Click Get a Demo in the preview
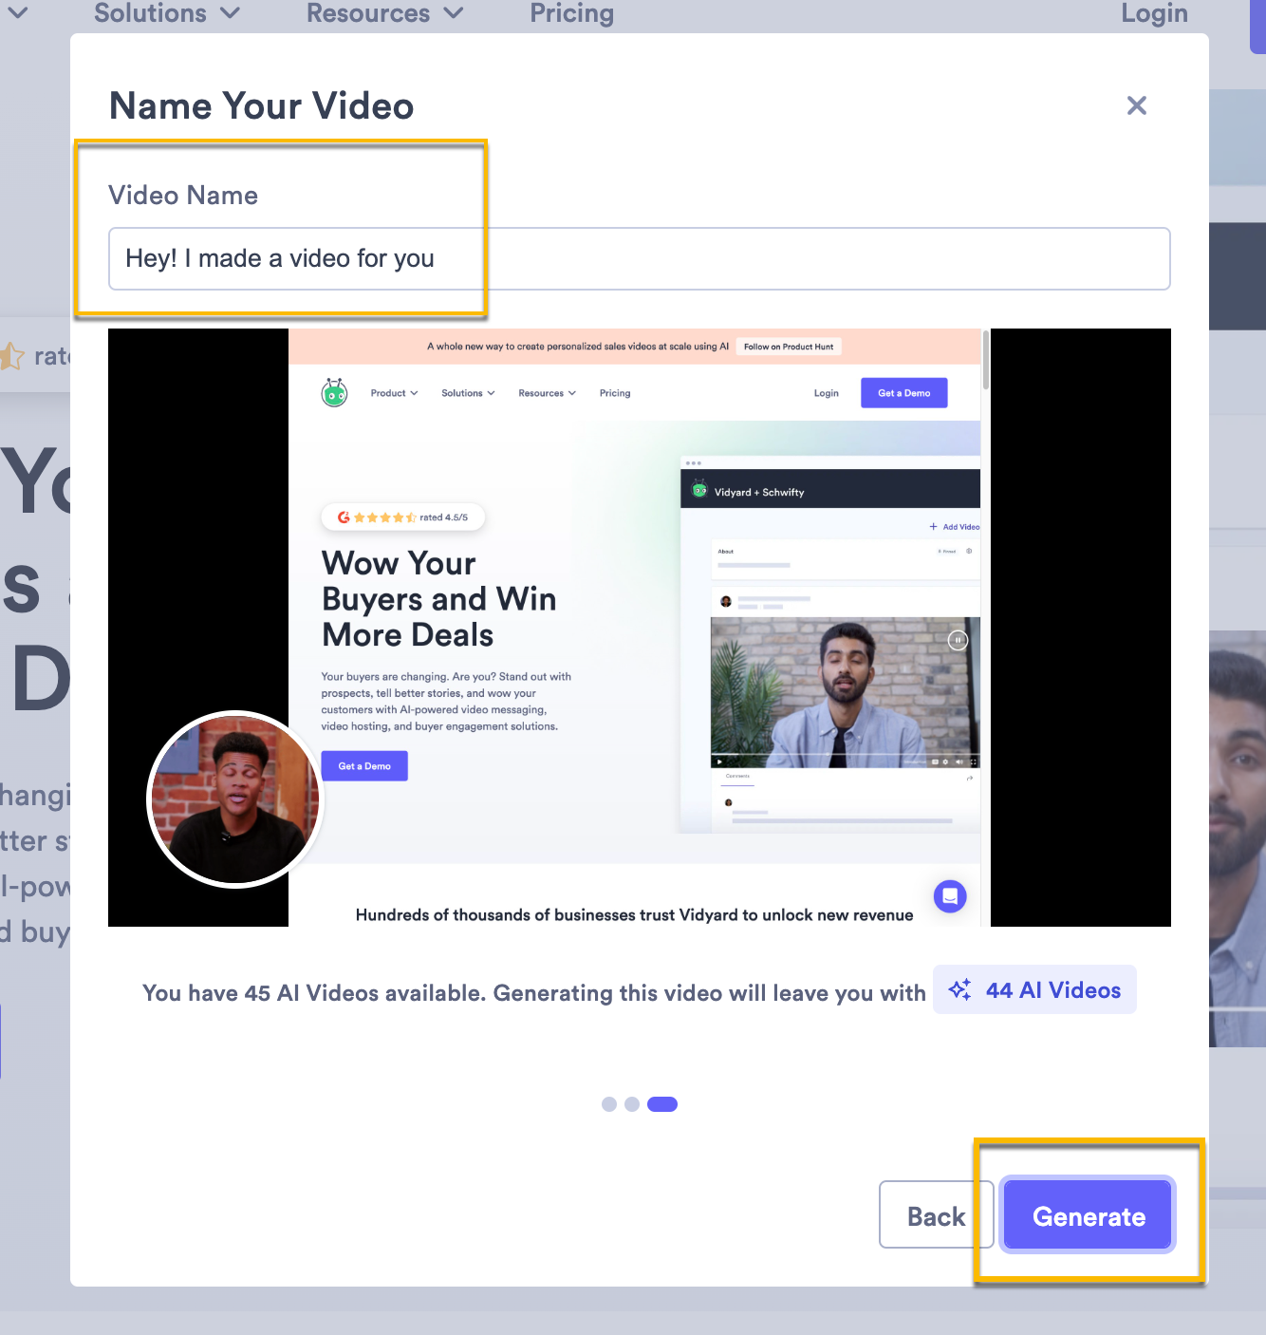Viewport: 1266px width, 1335px height. tap(363, 765)
